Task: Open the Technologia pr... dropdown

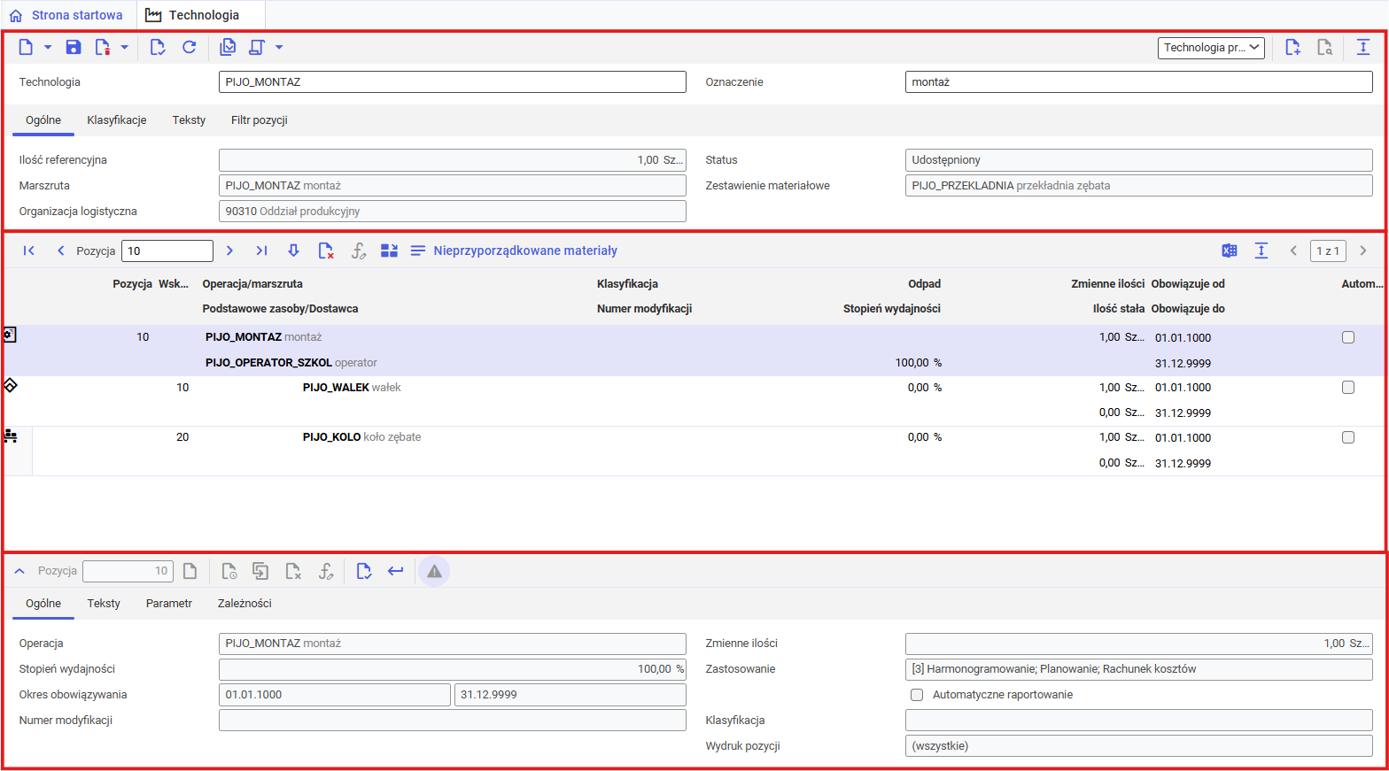Action: tap(1210, 48)
